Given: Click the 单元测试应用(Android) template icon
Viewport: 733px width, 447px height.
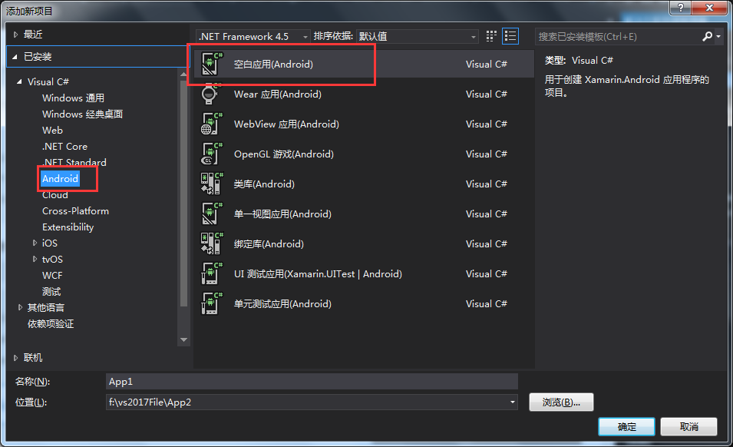Looking at the screenshot, I should tap(211, 303).
